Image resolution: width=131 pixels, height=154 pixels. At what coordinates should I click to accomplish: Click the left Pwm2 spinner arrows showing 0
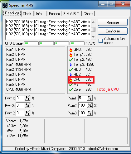click(x=27, y=105)
